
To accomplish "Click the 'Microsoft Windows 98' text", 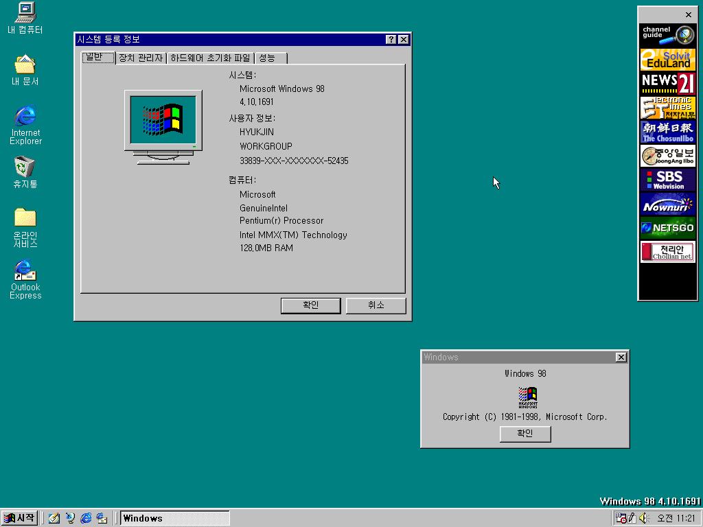I will pyautogui.click(x=282, y=89).
